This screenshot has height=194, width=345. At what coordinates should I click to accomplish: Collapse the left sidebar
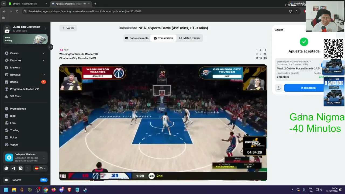50,47
